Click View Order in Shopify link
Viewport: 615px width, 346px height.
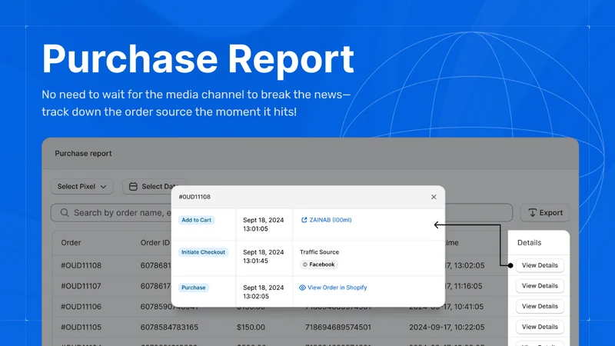click(337, 288)
